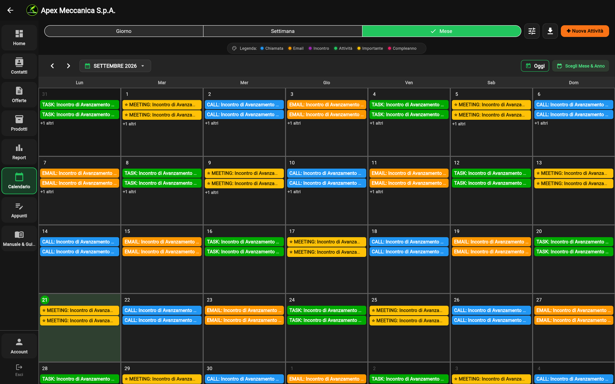The height and width of the screenshot is (384, 615).
Task: Switch to Settimana view
Action: (283, 31)
